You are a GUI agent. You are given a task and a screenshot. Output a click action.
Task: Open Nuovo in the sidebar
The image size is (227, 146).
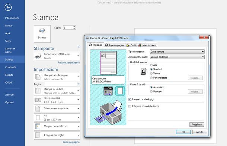click(x=9, y=26)
